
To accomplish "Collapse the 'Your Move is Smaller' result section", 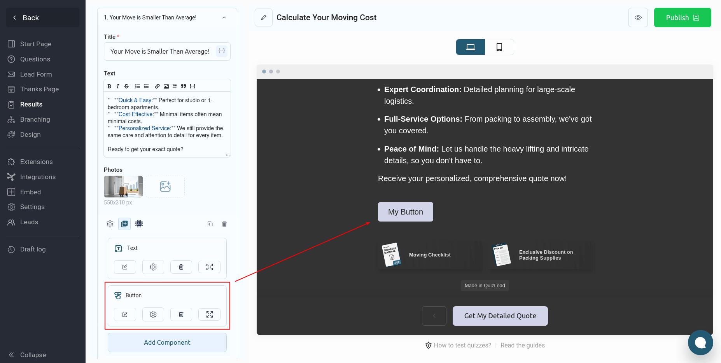I will (x=224, y=17).
